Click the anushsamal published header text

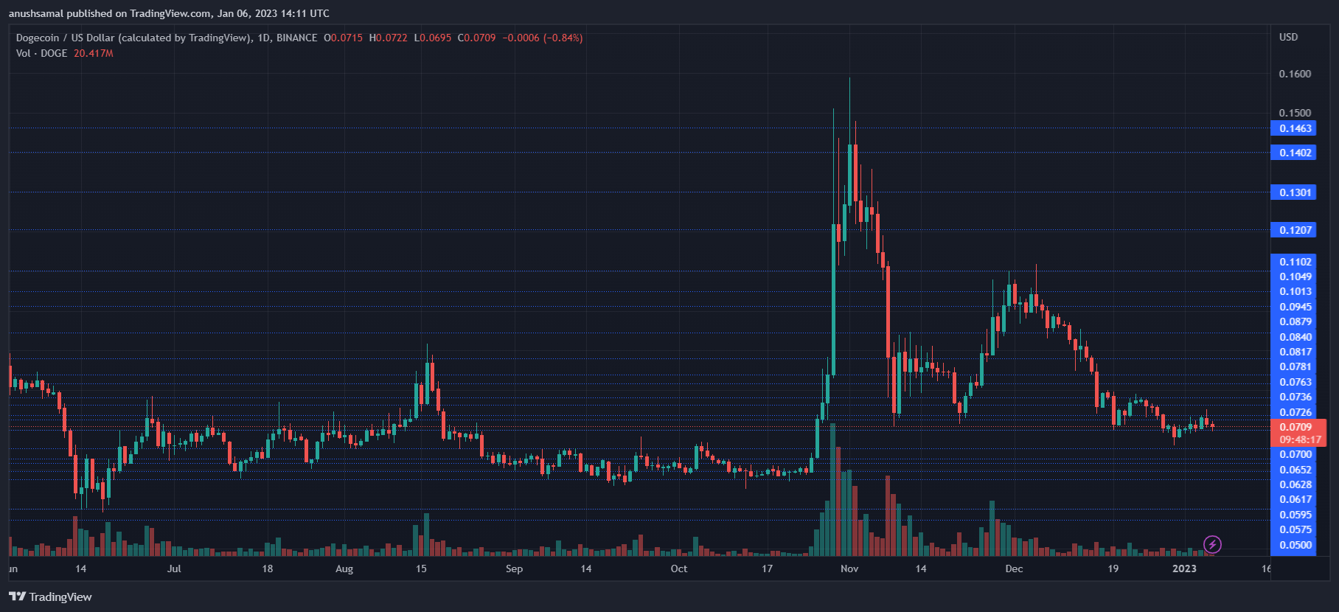[169, 13]
